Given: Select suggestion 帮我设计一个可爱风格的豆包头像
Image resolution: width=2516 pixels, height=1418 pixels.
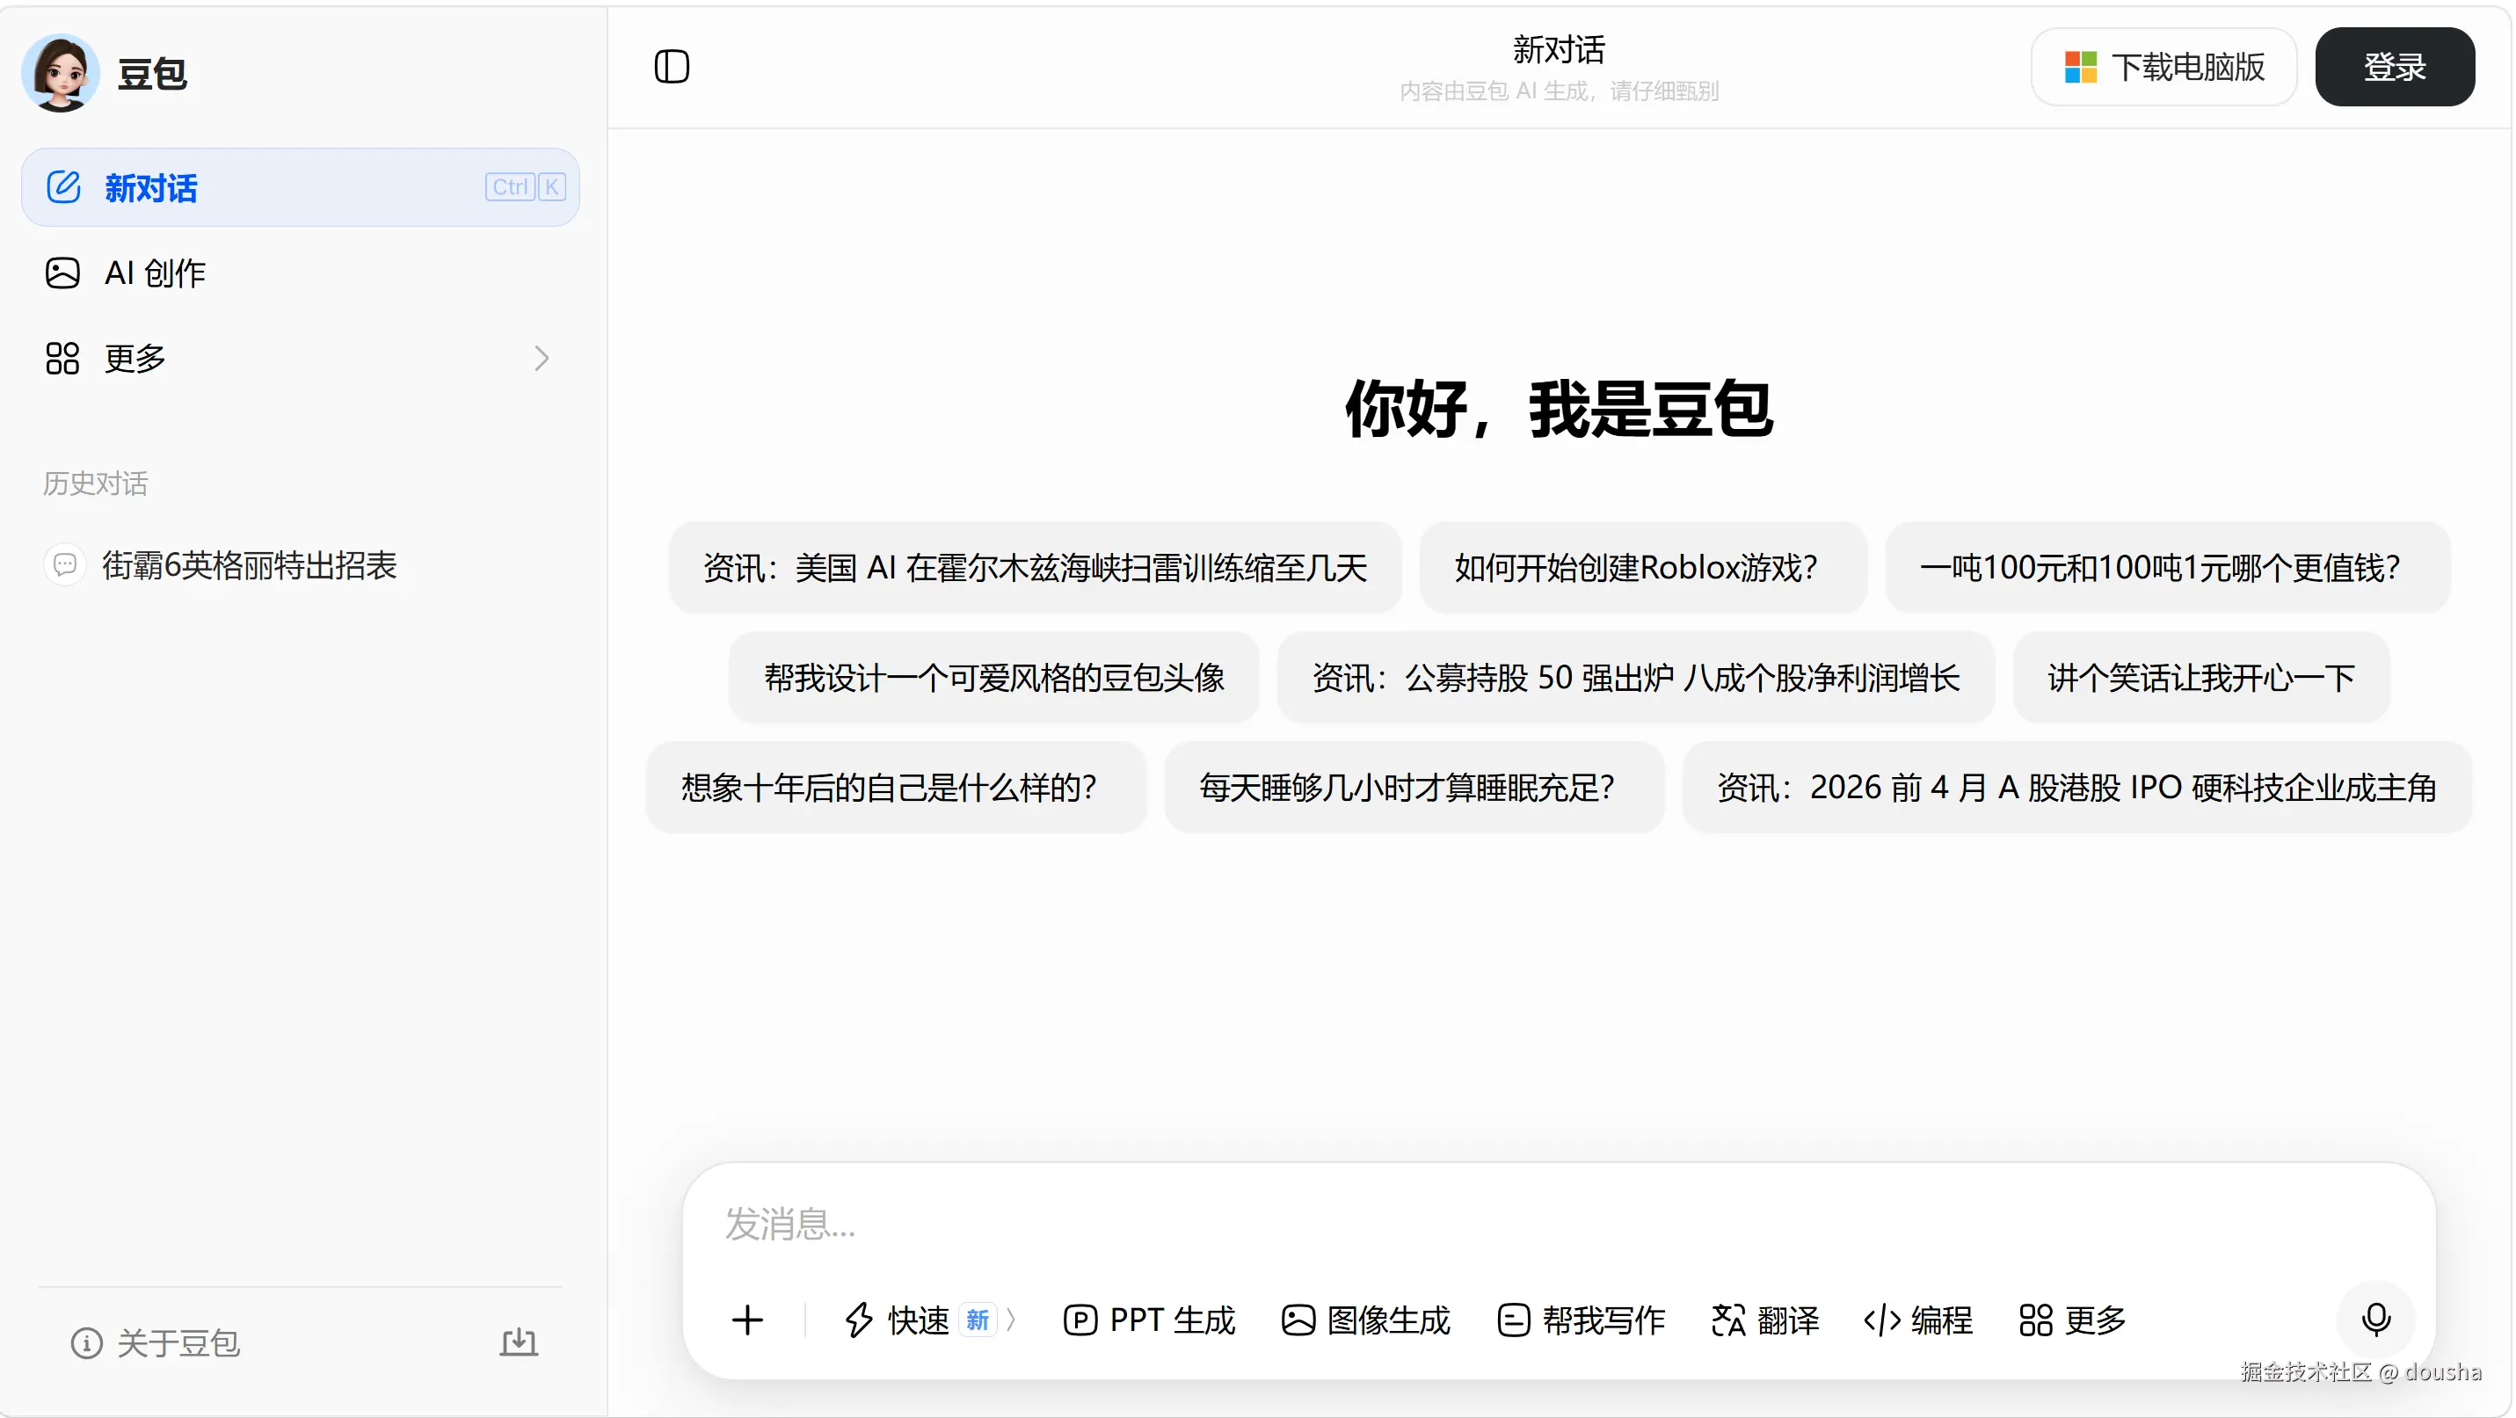Looking at the screenshot, I should point(993,677).
